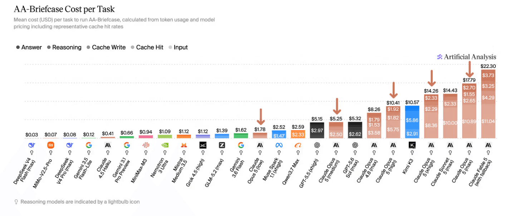Toggle the Answer legend series
514x216 pixels.
(29, 47)
